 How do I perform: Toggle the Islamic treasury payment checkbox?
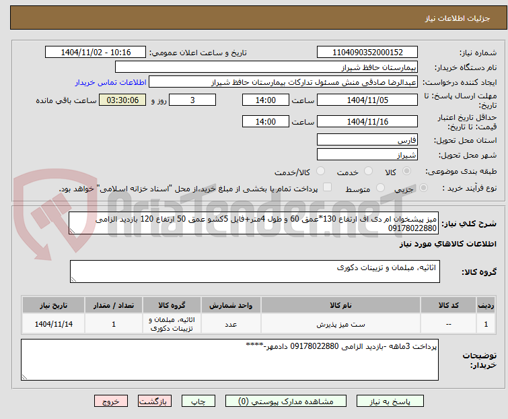(328, 187)
